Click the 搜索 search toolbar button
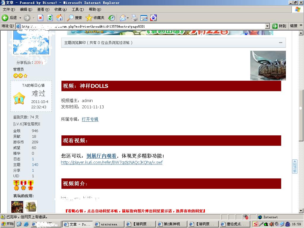Screen dimensions: 304x228 tap(75, 18)
